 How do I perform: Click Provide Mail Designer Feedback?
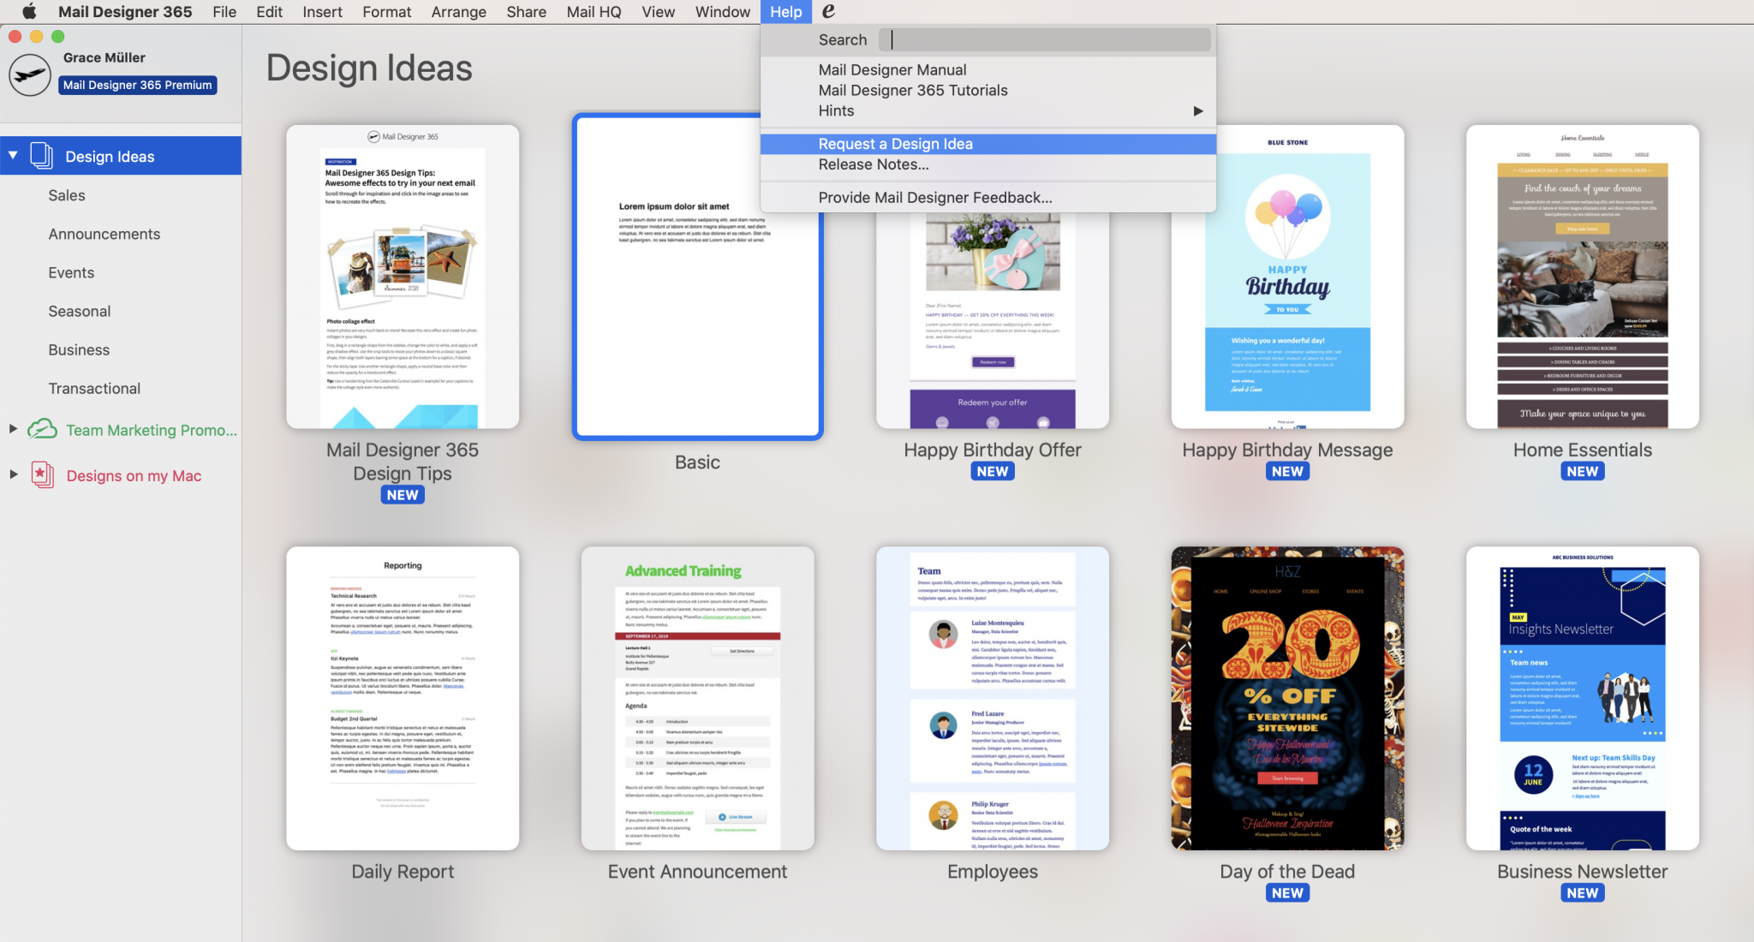click(934, 197)
